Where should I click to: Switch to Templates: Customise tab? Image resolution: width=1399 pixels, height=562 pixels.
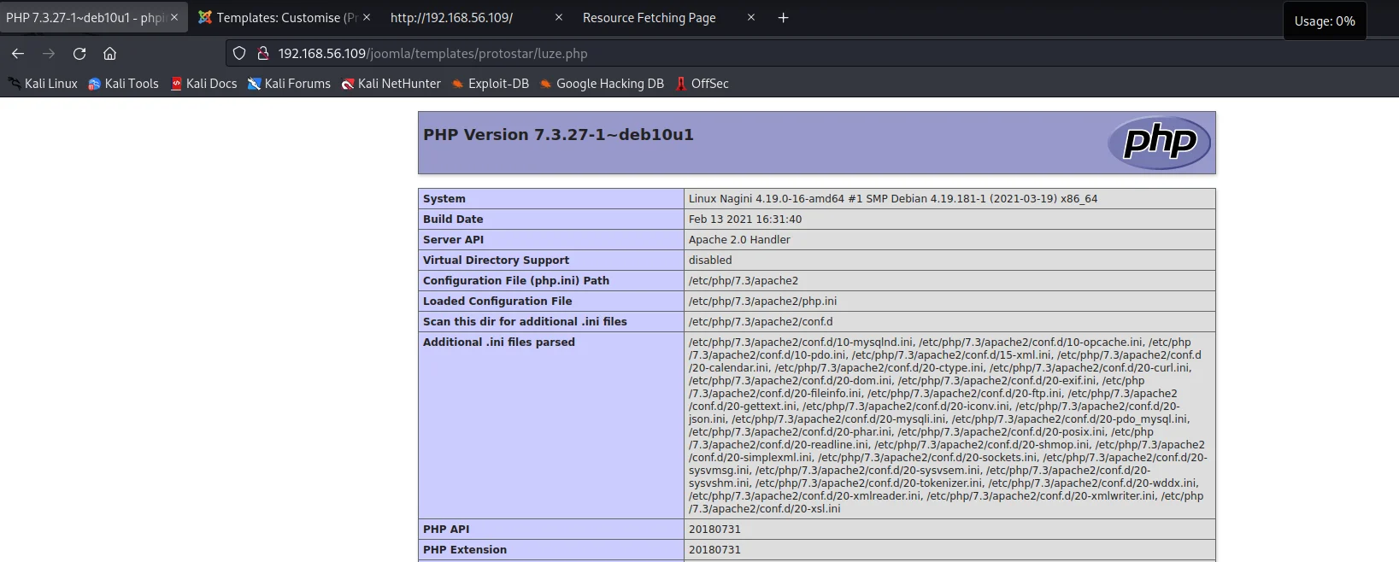pos(278,18)
